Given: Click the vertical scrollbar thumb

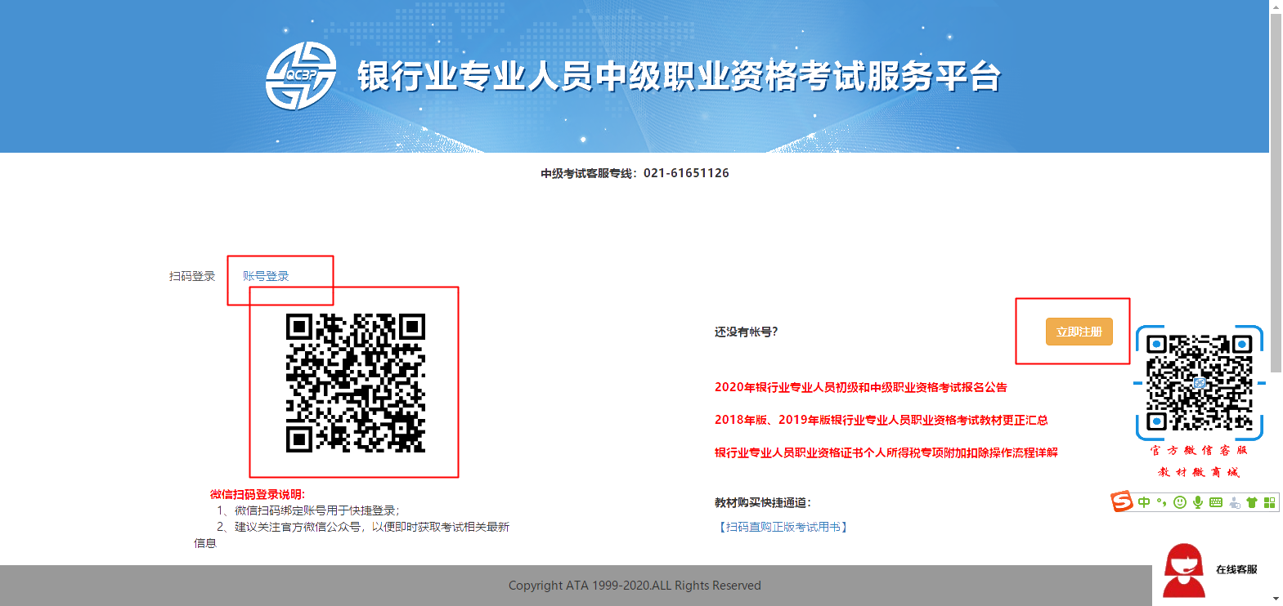Looking at the screenshot, I should (1276, 194).
